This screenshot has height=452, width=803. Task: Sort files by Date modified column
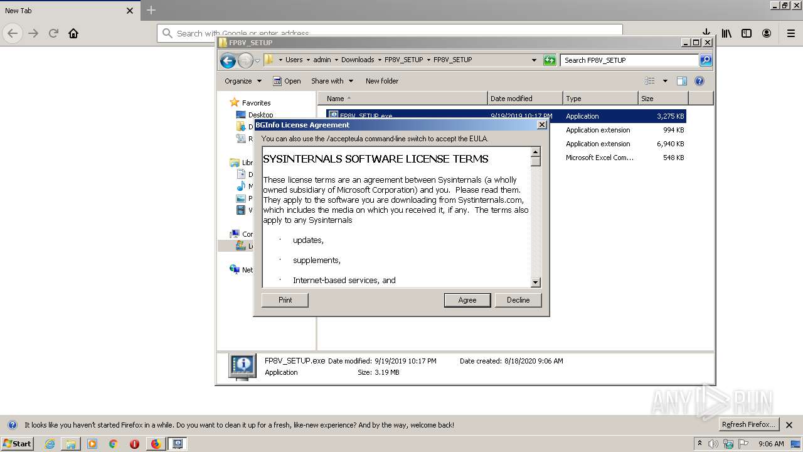tap(525, 99)
